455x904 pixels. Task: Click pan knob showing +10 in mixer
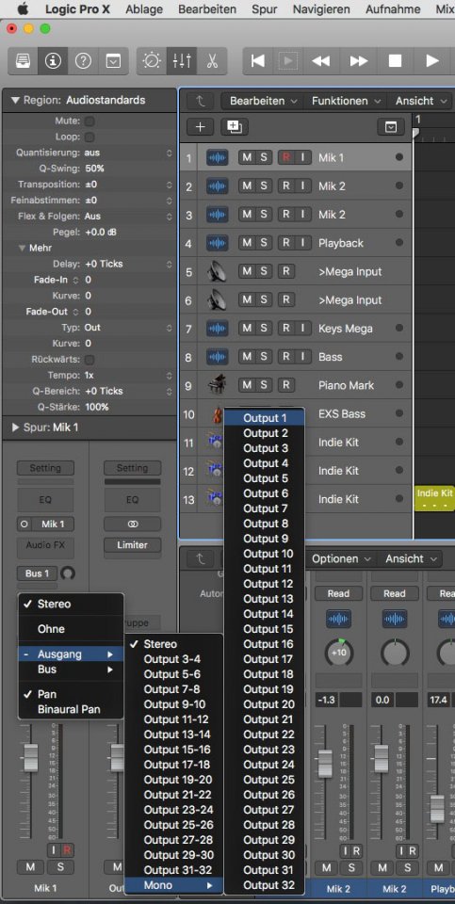339,653
